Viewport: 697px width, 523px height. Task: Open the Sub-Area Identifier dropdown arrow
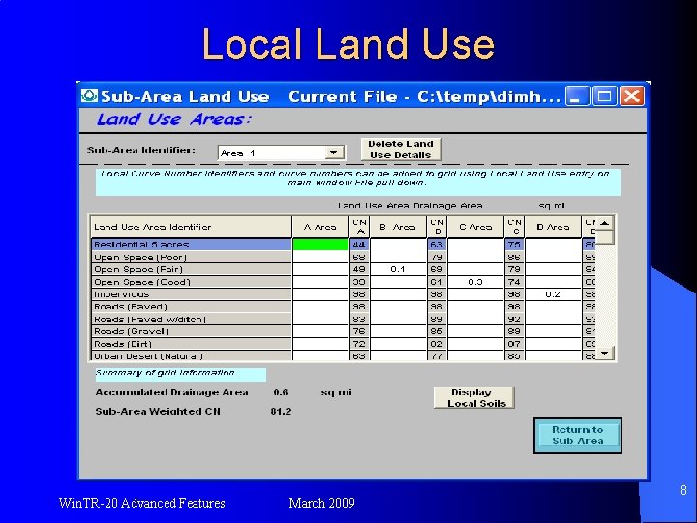[x=334, y=153]
